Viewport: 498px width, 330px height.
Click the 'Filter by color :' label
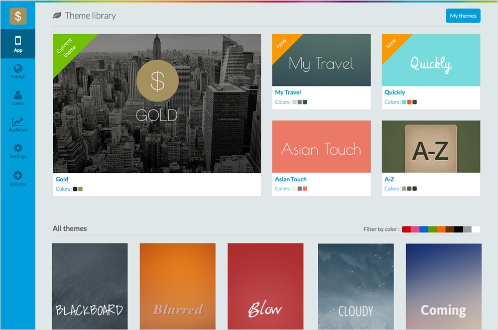point(382,229)
